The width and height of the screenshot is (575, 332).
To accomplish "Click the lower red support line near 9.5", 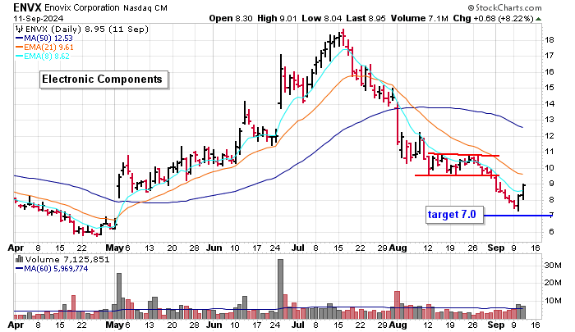I will [x=457, y=175].
